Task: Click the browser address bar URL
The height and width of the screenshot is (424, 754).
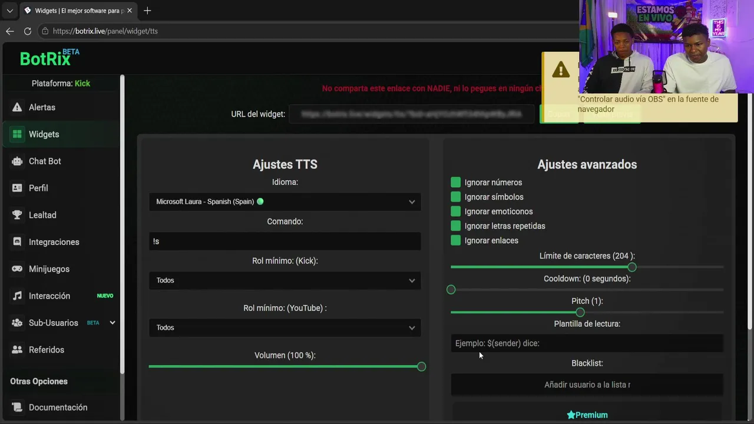Action: [105, 31]
